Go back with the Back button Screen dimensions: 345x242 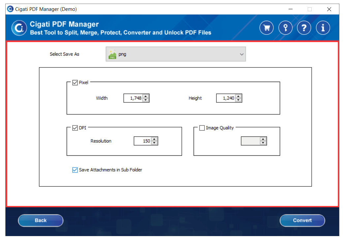[41, 221]
